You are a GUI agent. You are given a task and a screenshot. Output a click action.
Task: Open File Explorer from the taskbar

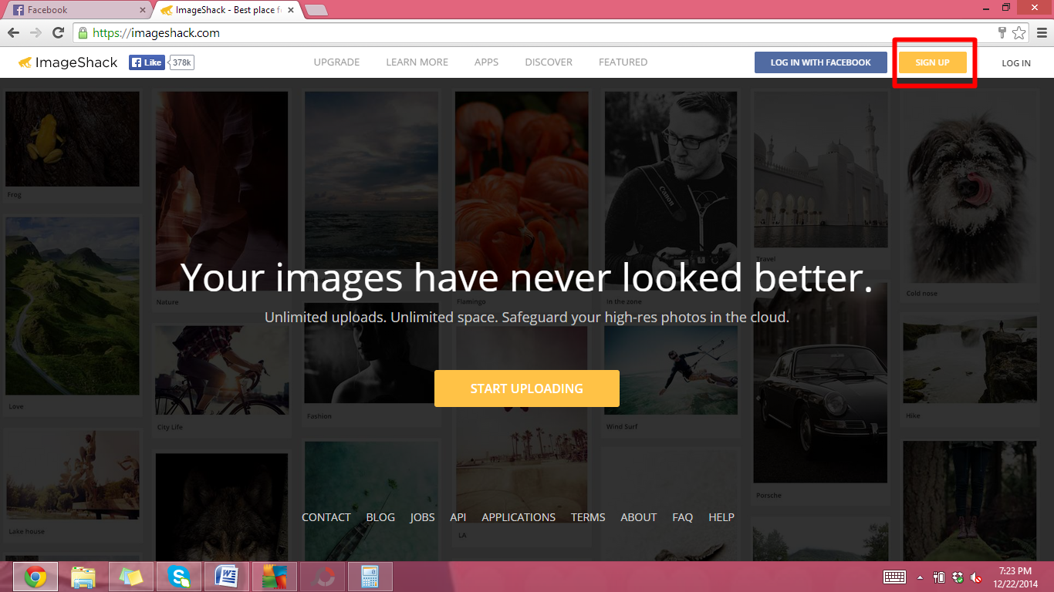(x=83, y=577)
